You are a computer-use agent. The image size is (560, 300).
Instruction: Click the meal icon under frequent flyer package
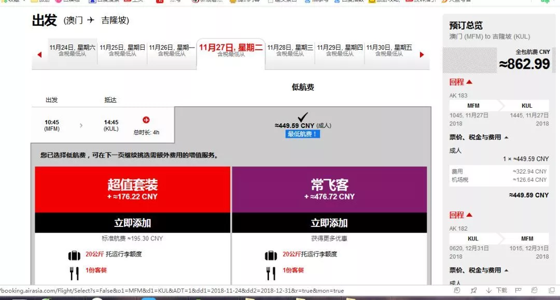pos(271,273)
